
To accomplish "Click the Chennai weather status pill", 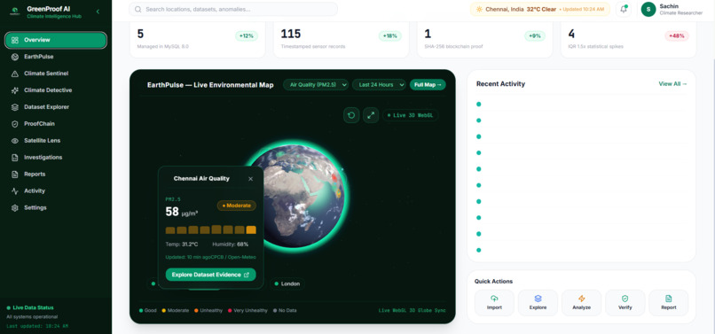I will coord(540,9).
